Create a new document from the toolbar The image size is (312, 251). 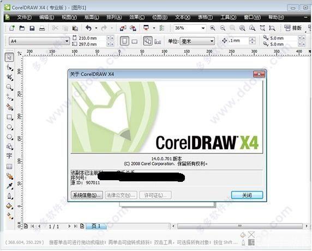point(12,28)
